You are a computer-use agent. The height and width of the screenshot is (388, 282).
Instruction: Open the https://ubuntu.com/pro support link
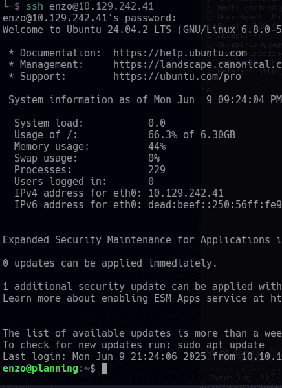pos(177,76)
